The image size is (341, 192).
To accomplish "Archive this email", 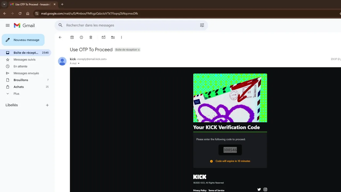I will 72,37.
